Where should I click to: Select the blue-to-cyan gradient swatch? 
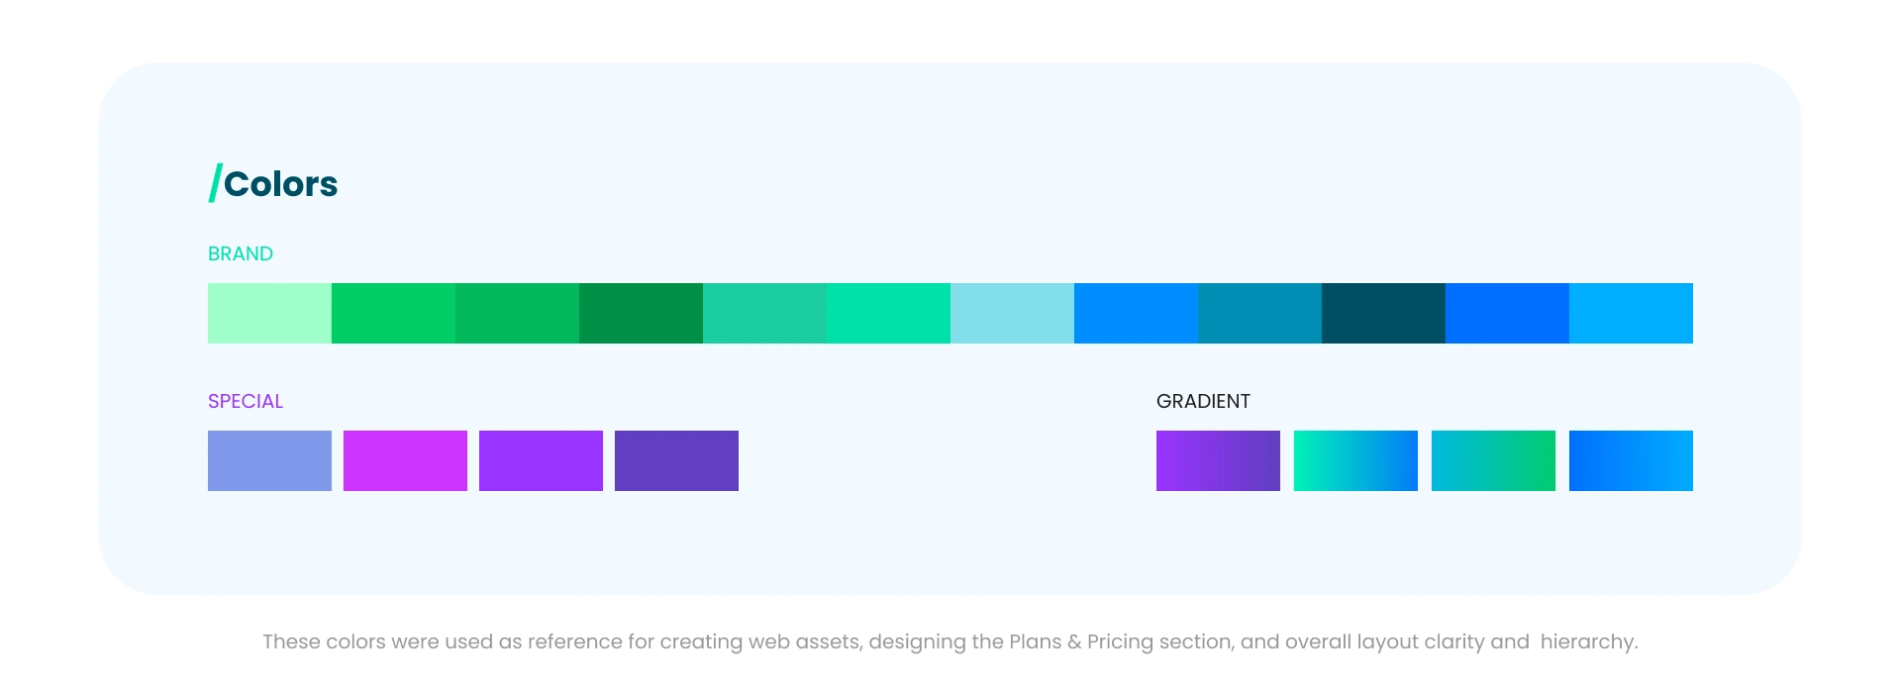pyautogui.click(x=1631, y=460)
